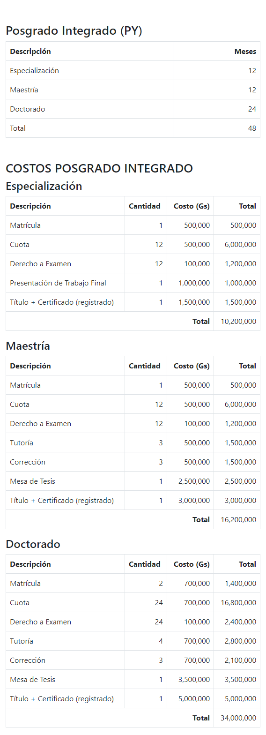
Task: Select Cantidad header in Maestría table
Action: [146, 366]
